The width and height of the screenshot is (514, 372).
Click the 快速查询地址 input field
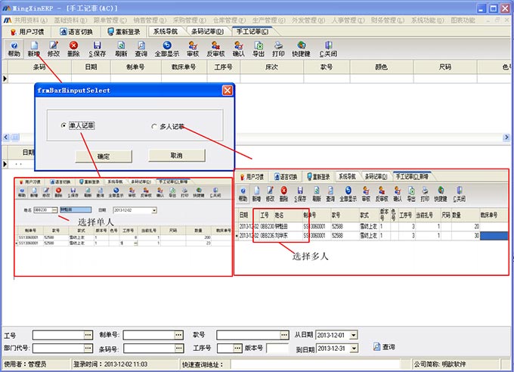[315, 364]
